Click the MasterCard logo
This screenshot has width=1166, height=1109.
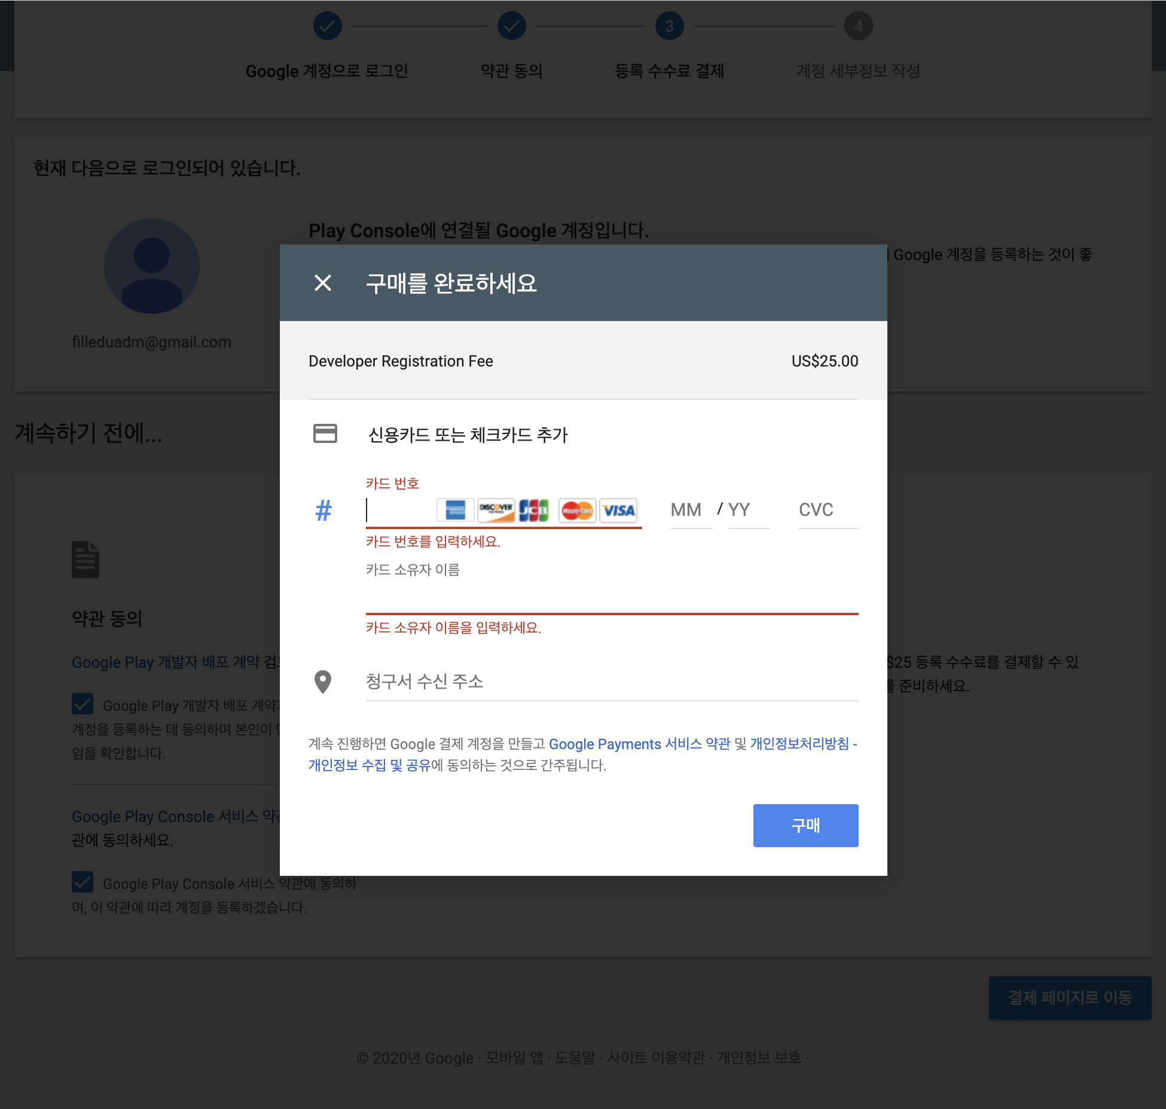click(x=577, y=510)
